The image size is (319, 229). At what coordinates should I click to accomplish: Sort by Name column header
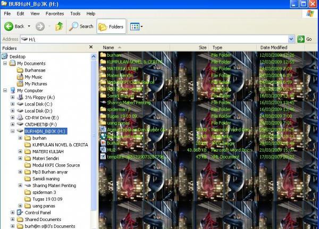(x=135, y=48)
